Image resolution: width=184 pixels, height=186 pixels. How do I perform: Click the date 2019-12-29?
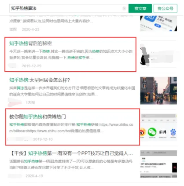click(x=32, y=66)
